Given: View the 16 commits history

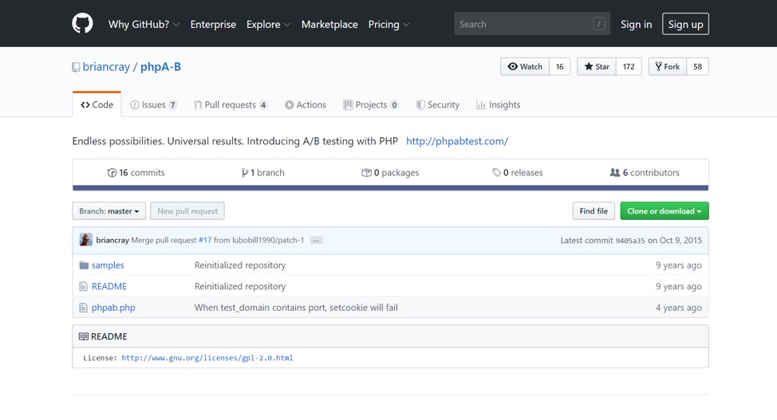Looking at the screenshot, I should 136,172.
